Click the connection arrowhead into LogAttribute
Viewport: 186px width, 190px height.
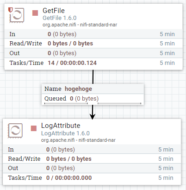pos(93,116)
